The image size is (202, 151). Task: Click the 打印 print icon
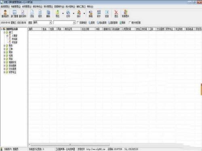[x=68, y=14]
